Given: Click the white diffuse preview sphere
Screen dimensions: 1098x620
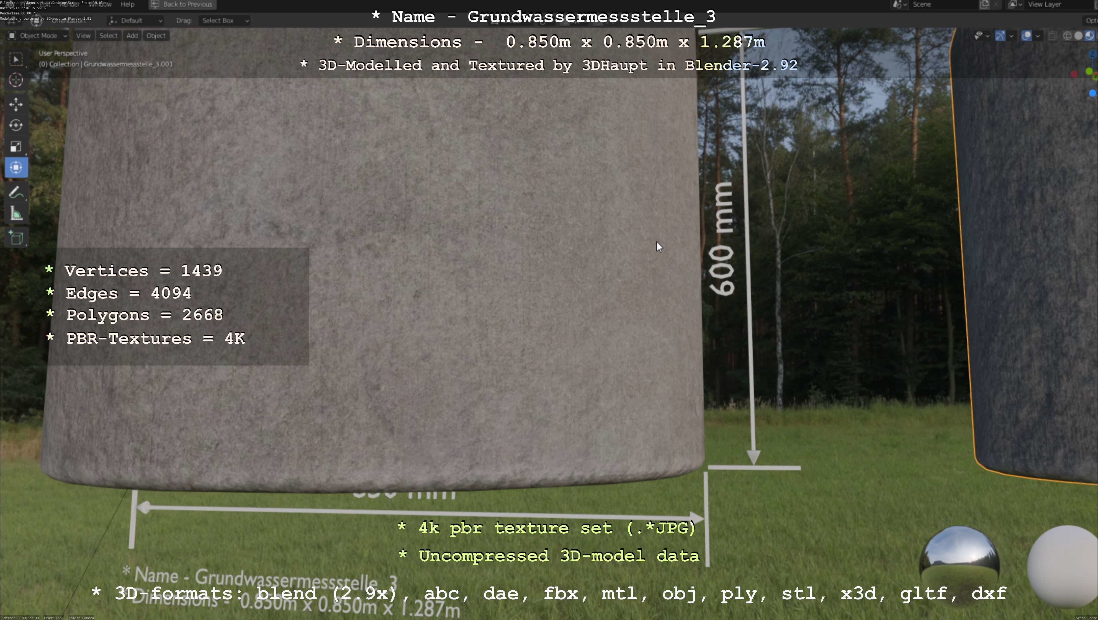Looking at the screenshot, I should (x=1062, y=567).
